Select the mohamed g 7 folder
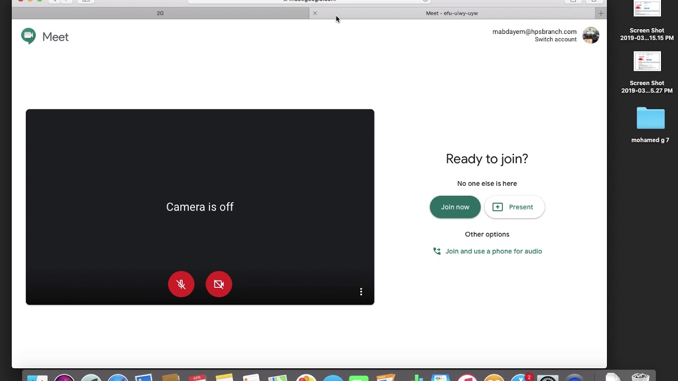Screen dimensions: 678x381 click(650, 125)
